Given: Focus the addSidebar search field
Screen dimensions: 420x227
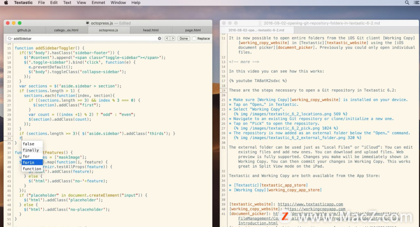Looking at the screenshot, I should (x=85, y=38).
